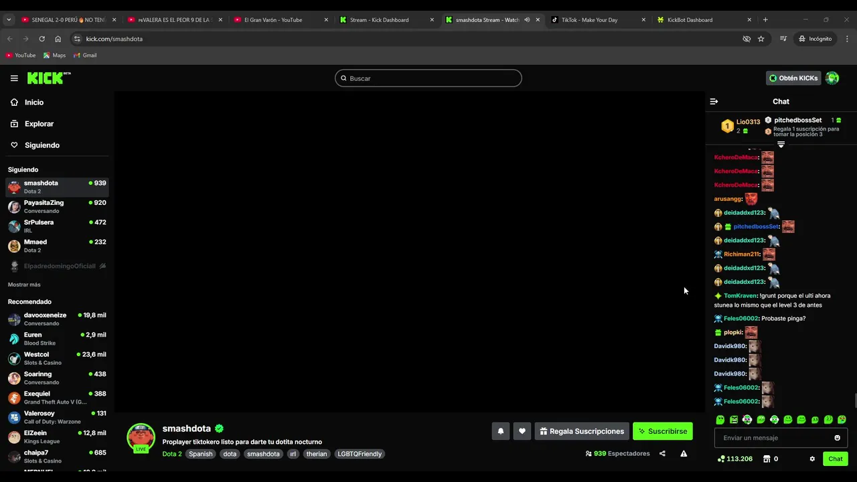
Task: Open davooxeneize recommended channel
Action: click(57, 319)
